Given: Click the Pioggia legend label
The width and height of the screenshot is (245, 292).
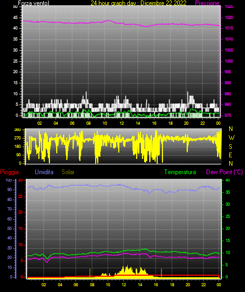Looking at the screenshot, I should click(x=9, y=172).
